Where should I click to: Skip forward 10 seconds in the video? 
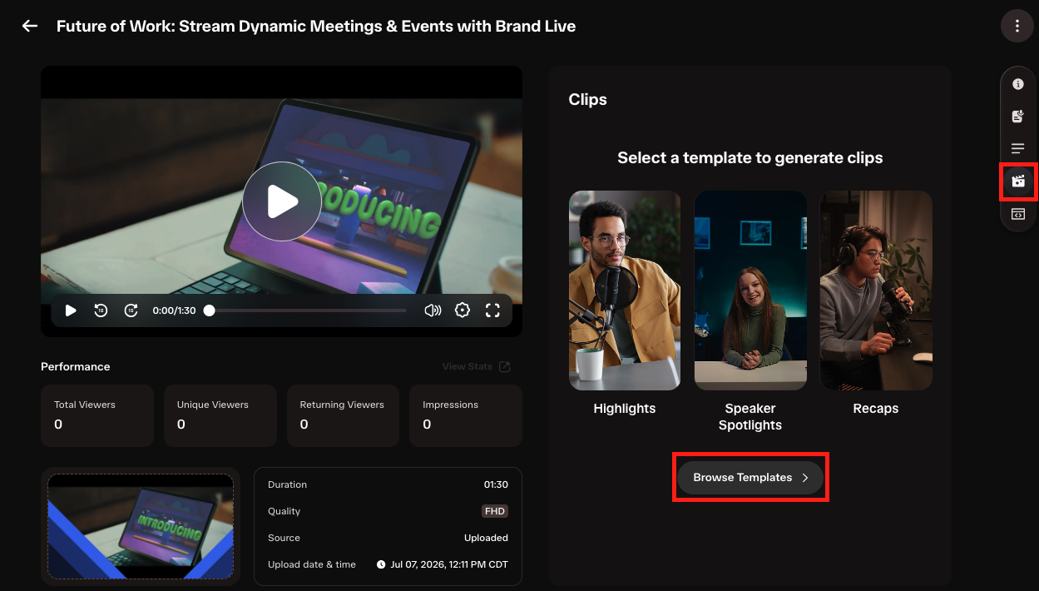coord(131,310)
